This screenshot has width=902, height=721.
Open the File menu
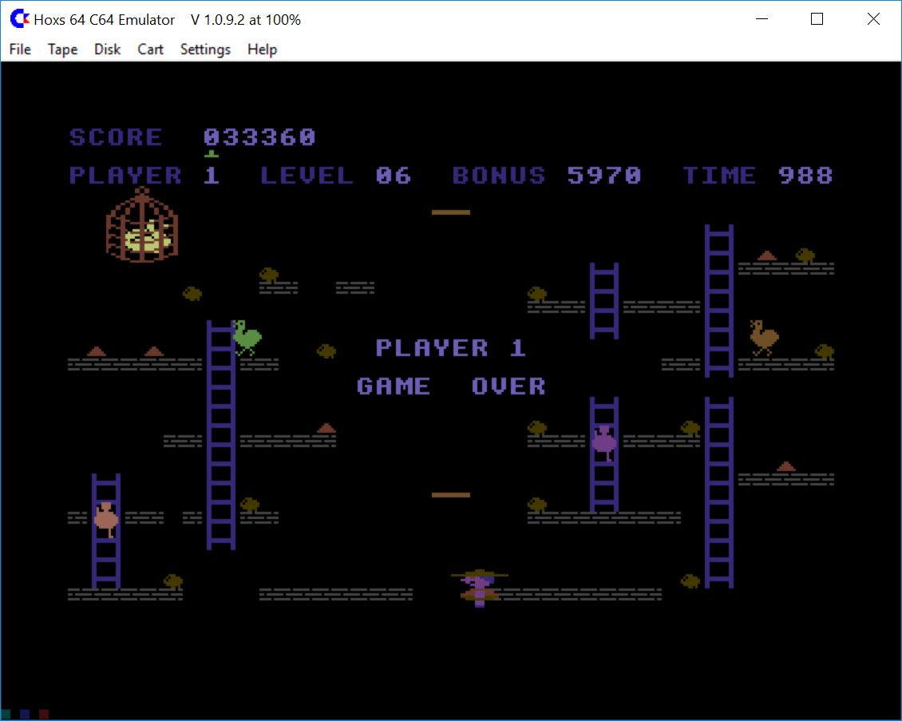(20, 50)
